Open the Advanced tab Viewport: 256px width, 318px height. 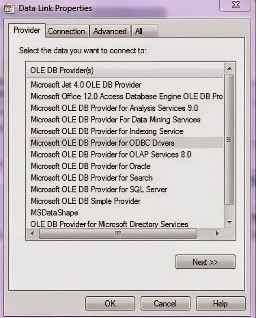[x=110, y=31]
